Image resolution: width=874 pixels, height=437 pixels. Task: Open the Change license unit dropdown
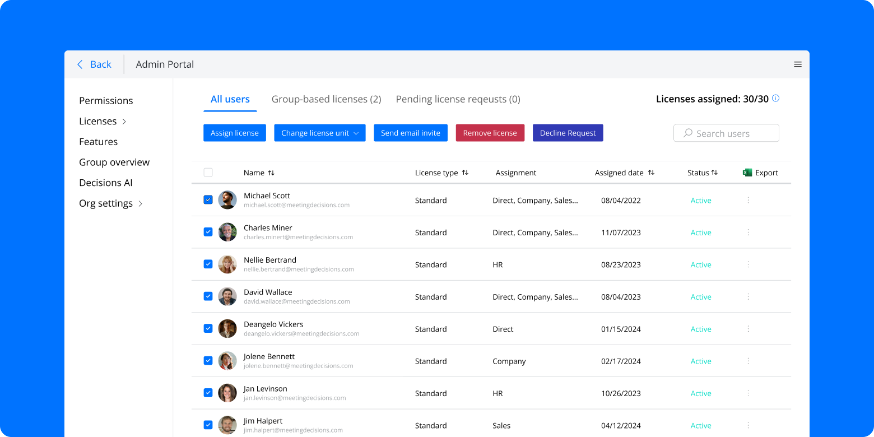click(320, 133)
